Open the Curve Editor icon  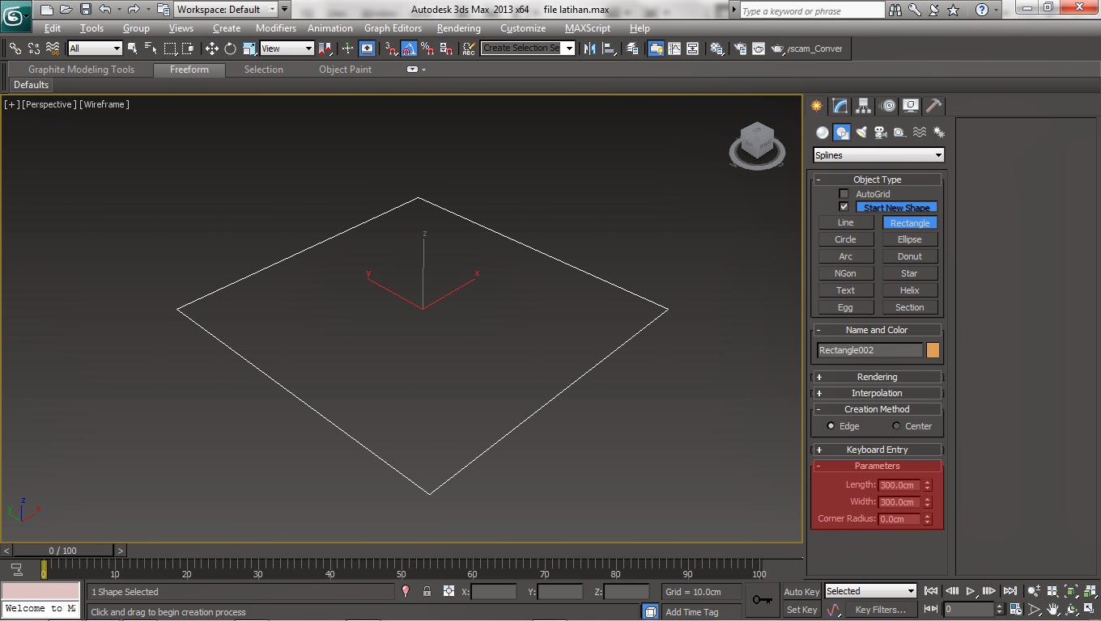tap(674, 49)
